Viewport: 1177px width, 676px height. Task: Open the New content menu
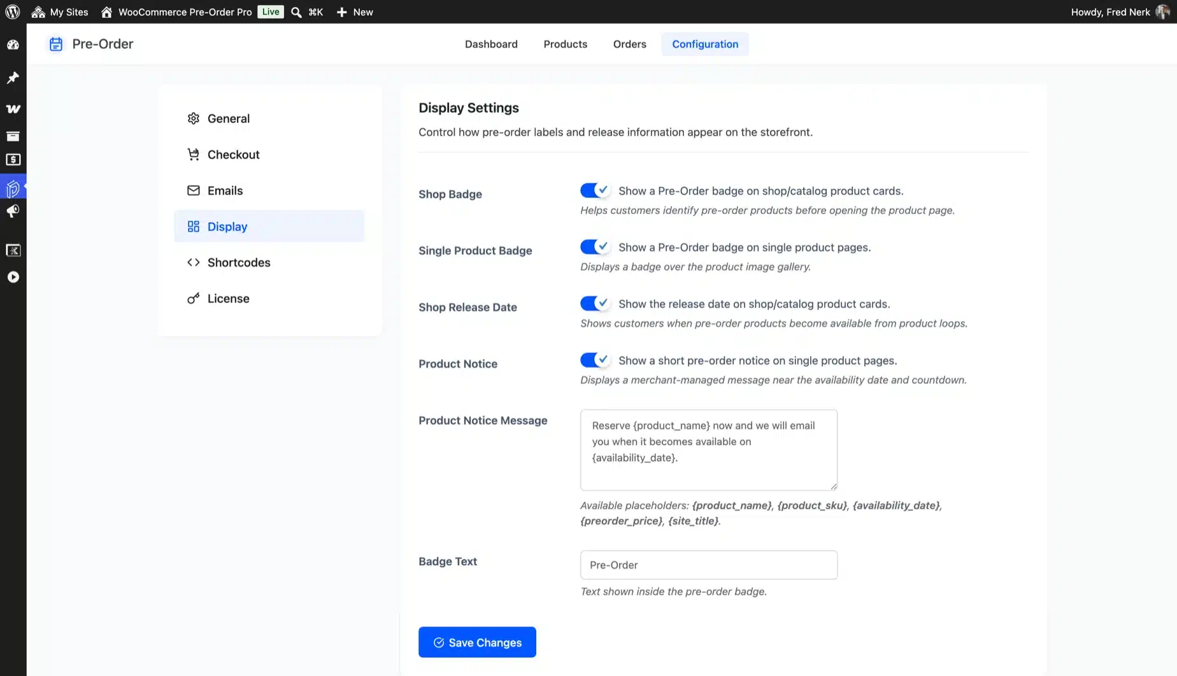click(x=355, y=12)
